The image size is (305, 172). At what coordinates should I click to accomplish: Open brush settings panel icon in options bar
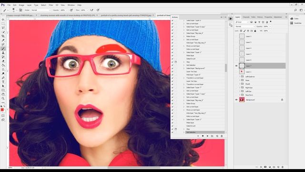[20, 10]
